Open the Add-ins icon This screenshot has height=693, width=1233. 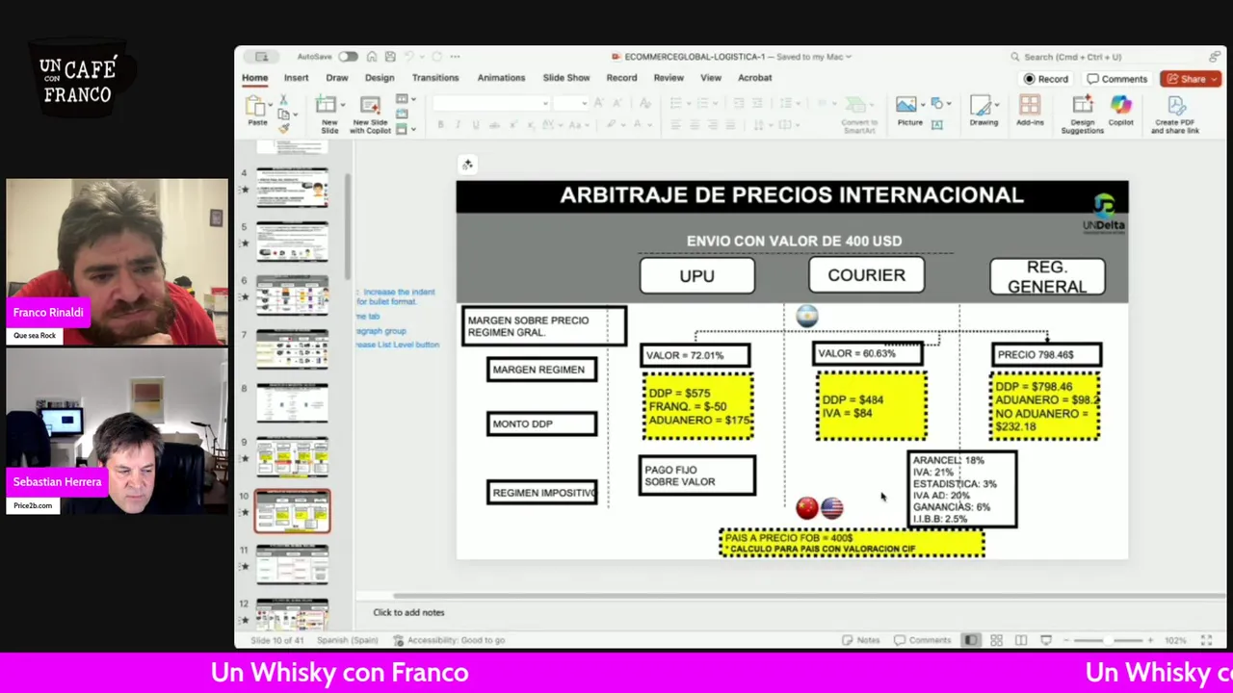[x=1030, y=105]
